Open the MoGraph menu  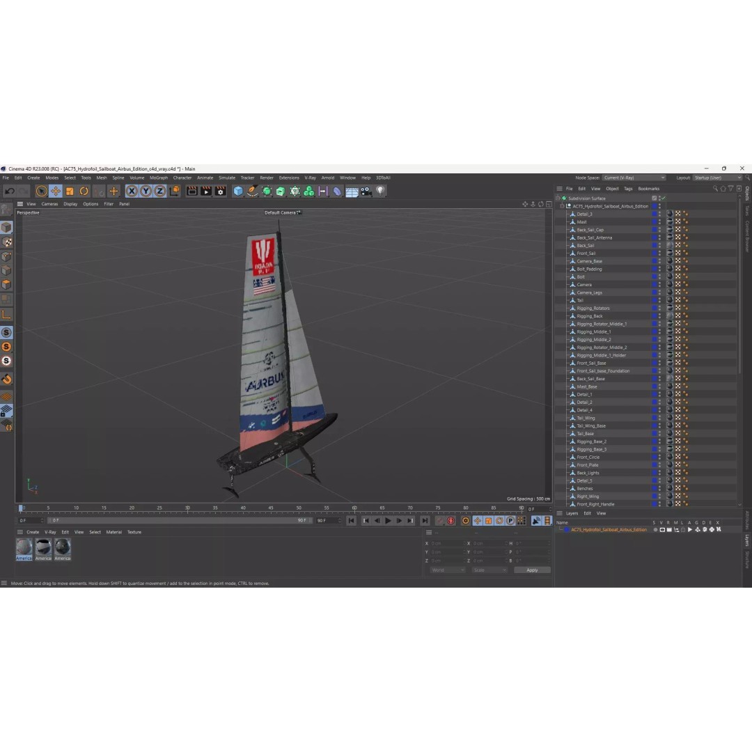159,178
